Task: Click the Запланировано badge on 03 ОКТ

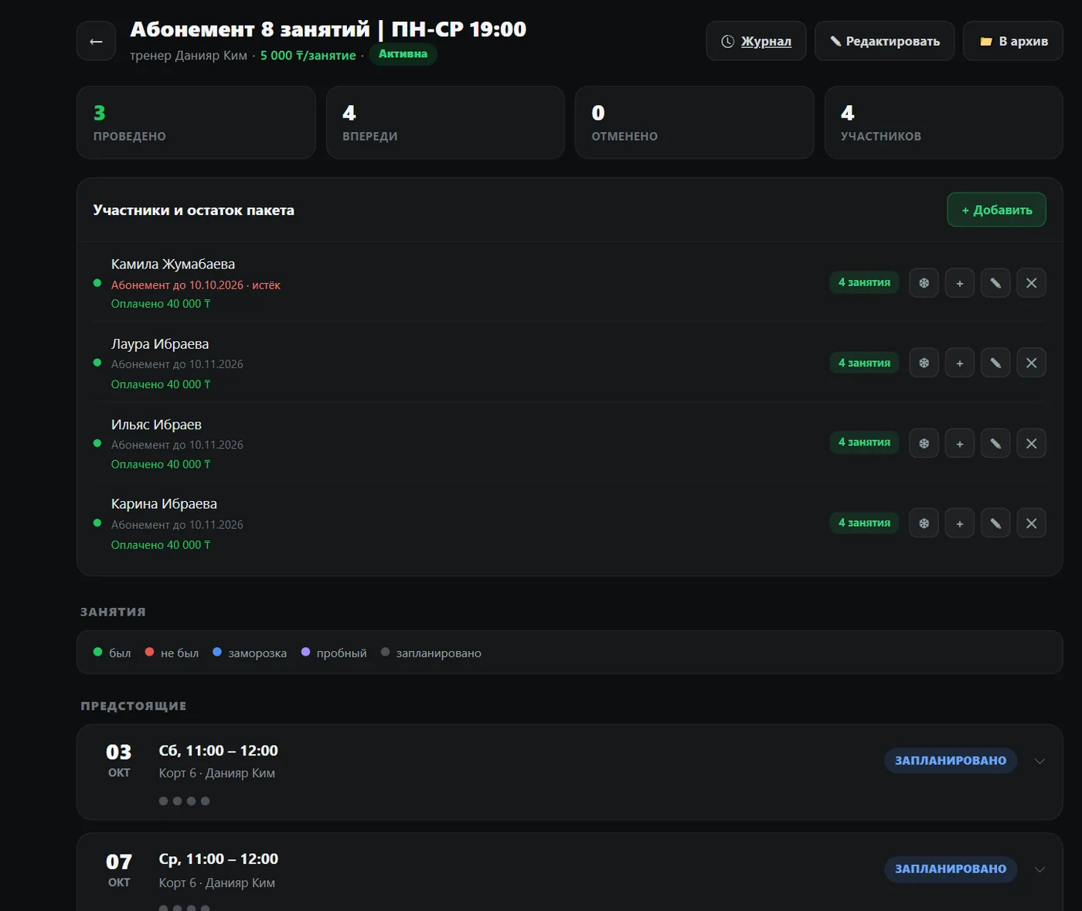Action: (951, 761)
